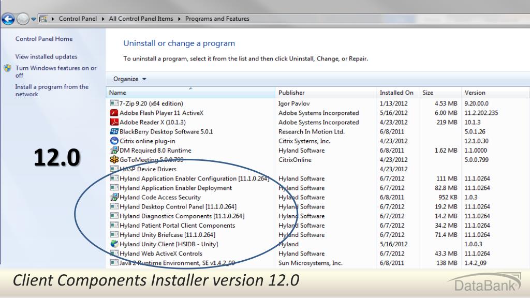Image resolution: width=530 pixels, height=298 pixels.
Task: Select Hyland Unity Client globe icon
Action: [114, 244]
